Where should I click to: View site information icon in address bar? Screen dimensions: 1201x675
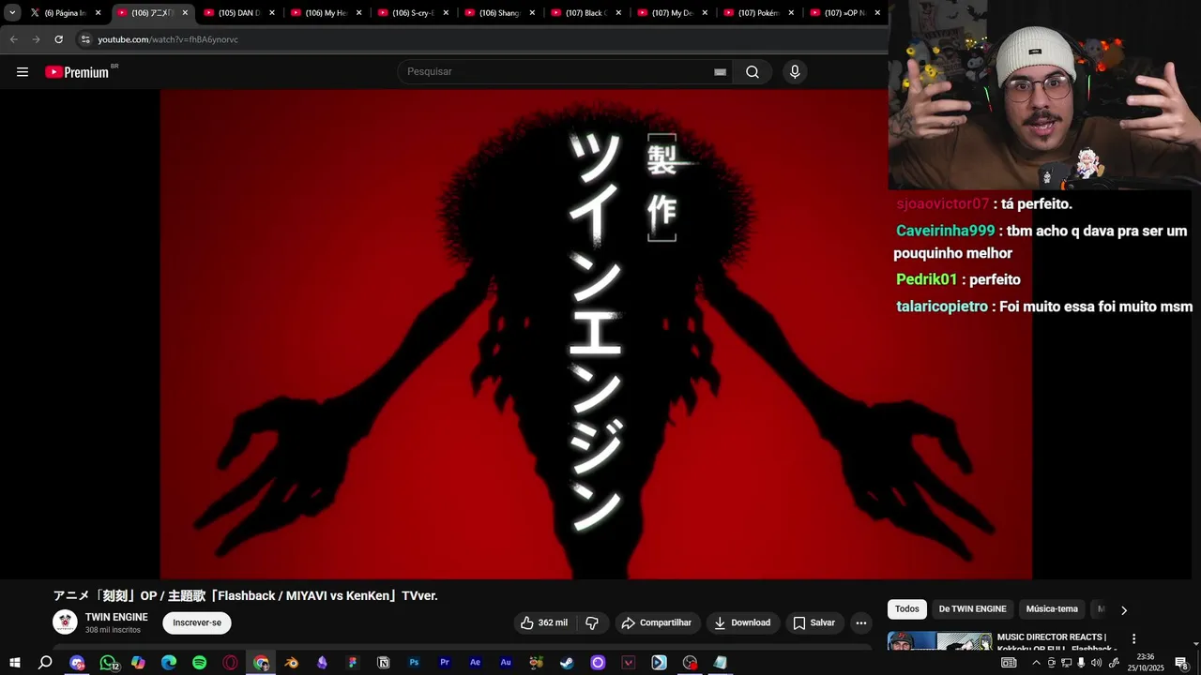85,39
